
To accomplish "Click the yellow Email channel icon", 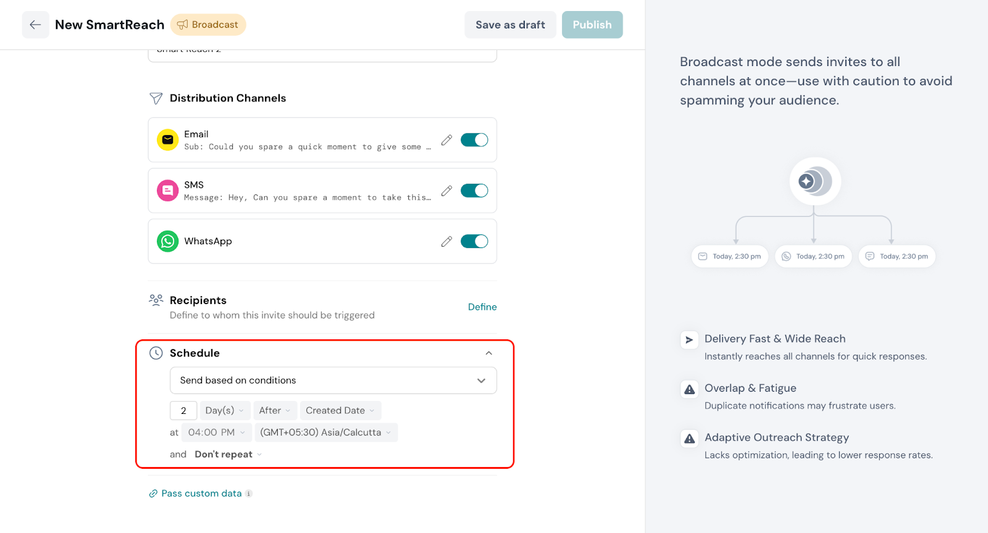I will pos(167,140).
